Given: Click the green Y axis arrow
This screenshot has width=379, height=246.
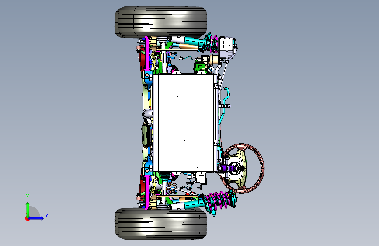Looking at the screenshot, I should click(x=28, y=210).
